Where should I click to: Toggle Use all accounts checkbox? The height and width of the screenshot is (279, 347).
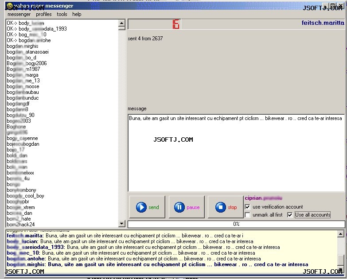[290, 215]
